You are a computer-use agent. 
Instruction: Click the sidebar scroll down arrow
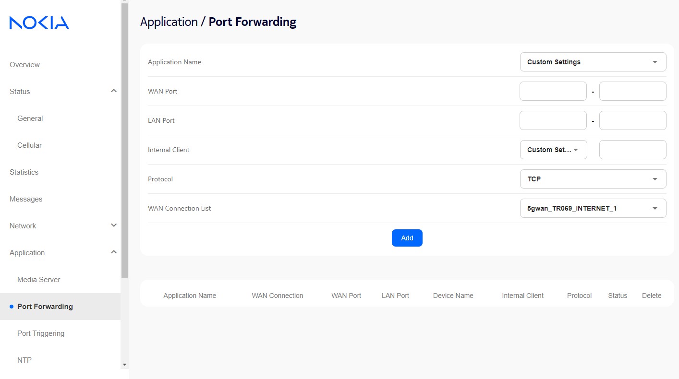click(x=125, y=365)
